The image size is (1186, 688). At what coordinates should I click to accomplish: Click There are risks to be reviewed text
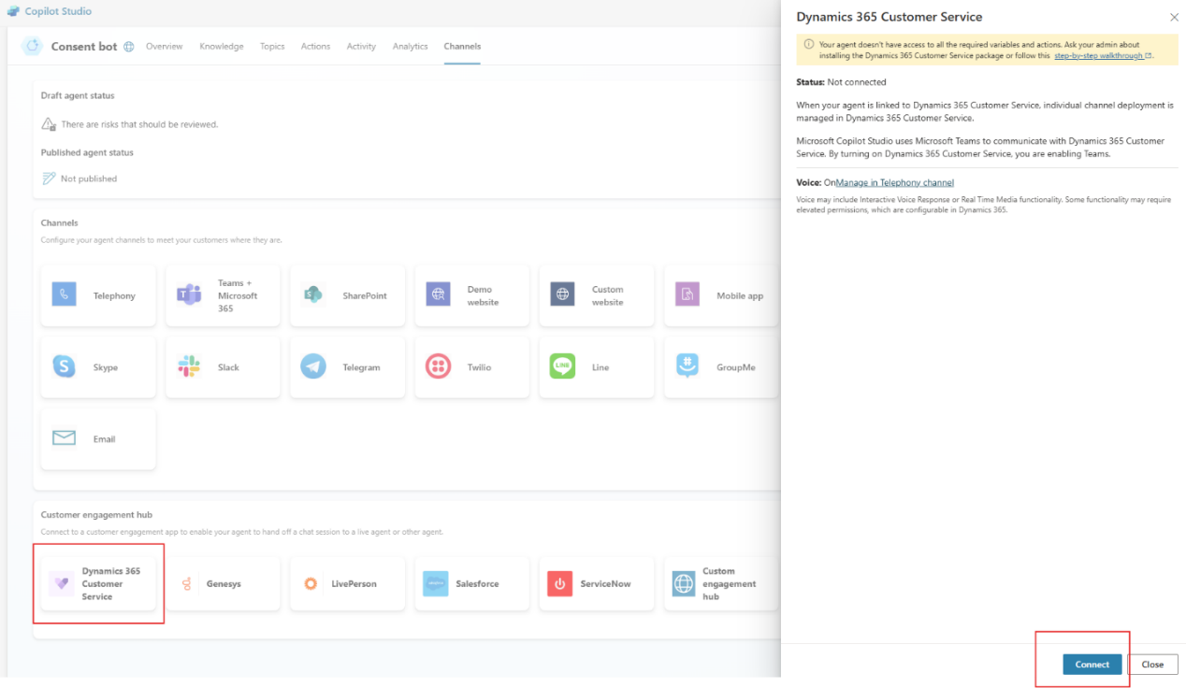(x=139, y=124)
